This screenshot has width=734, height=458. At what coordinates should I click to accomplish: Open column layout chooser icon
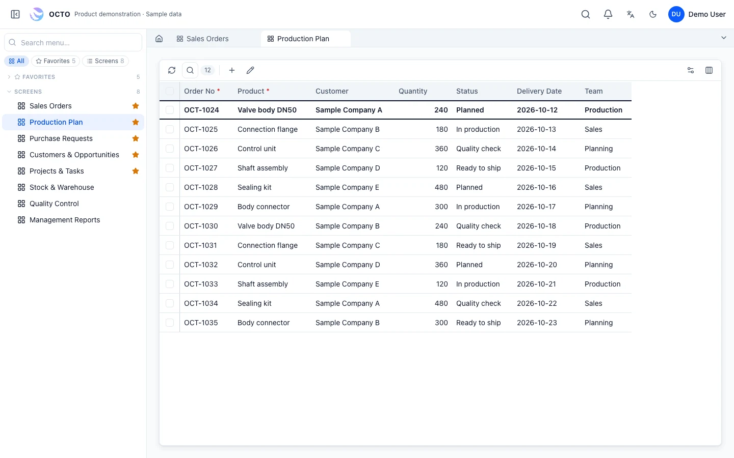click(709, 70)
